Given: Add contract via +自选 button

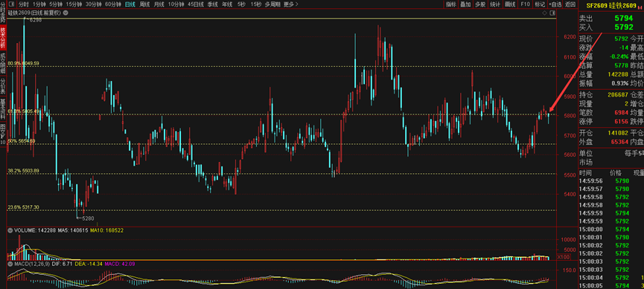Looking at the screenshot, I should [x=555, y=4].
